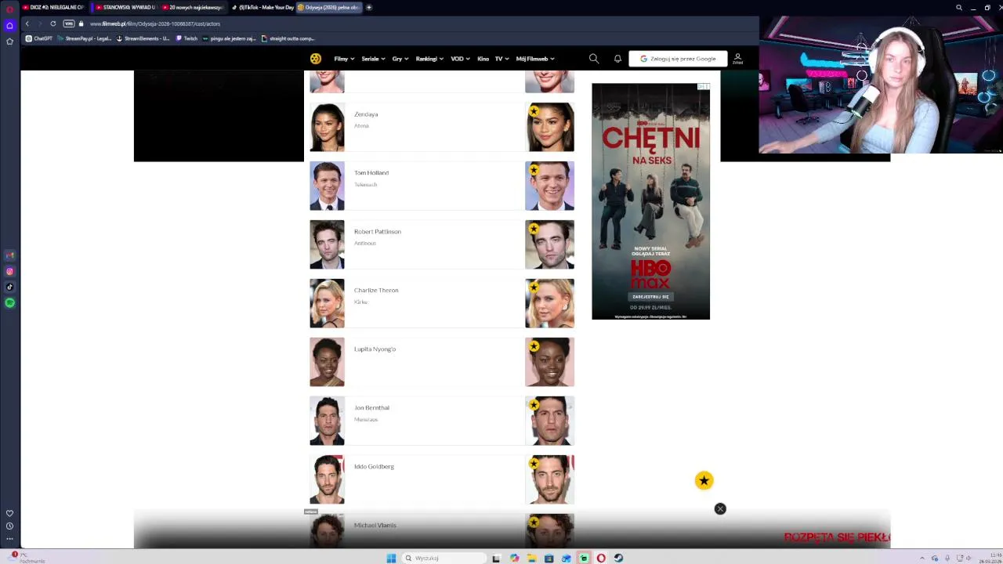Click the Windows taskbar search box
1003x564 pixels.
pyautogui.click(x=444, y=558)
